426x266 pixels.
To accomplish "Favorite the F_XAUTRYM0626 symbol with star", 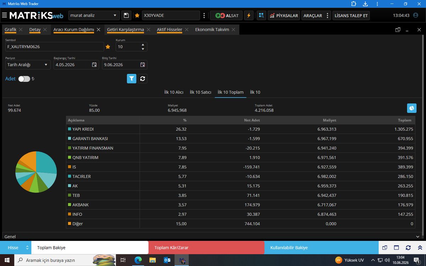I will (x=108, y=46).
